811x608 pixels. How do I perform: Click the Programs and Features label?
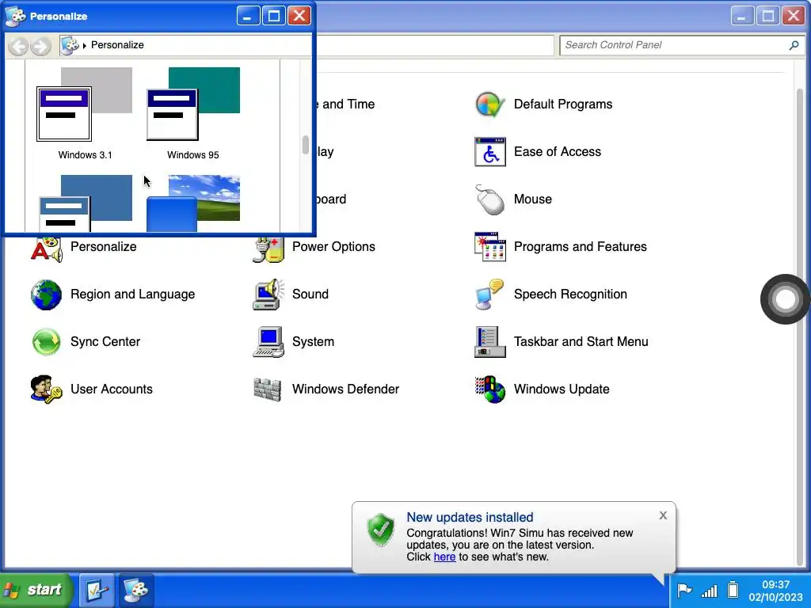pos(580,247)
